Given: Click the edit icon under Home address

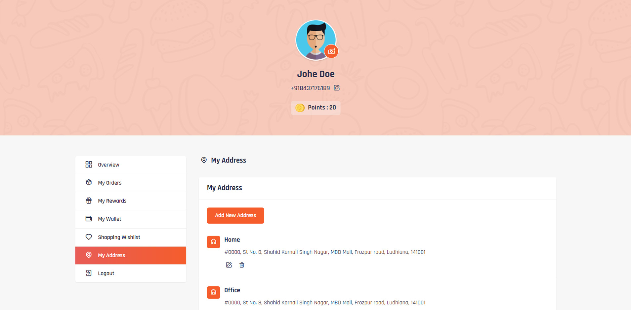Looking at the screenshot, I should click(x=229, y=265).
